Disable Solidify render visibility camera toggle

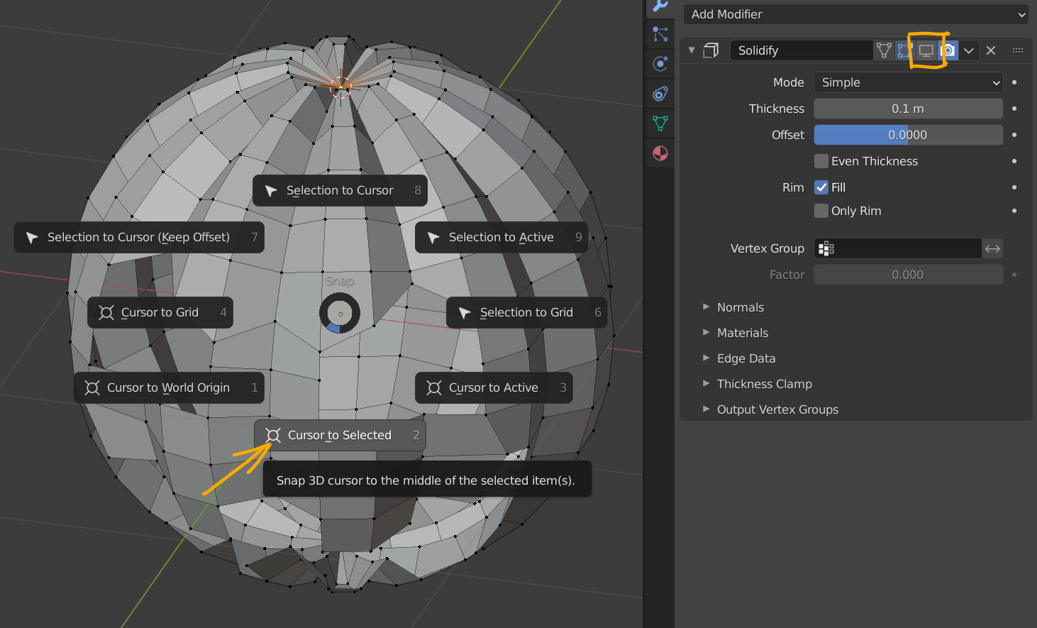948,50
